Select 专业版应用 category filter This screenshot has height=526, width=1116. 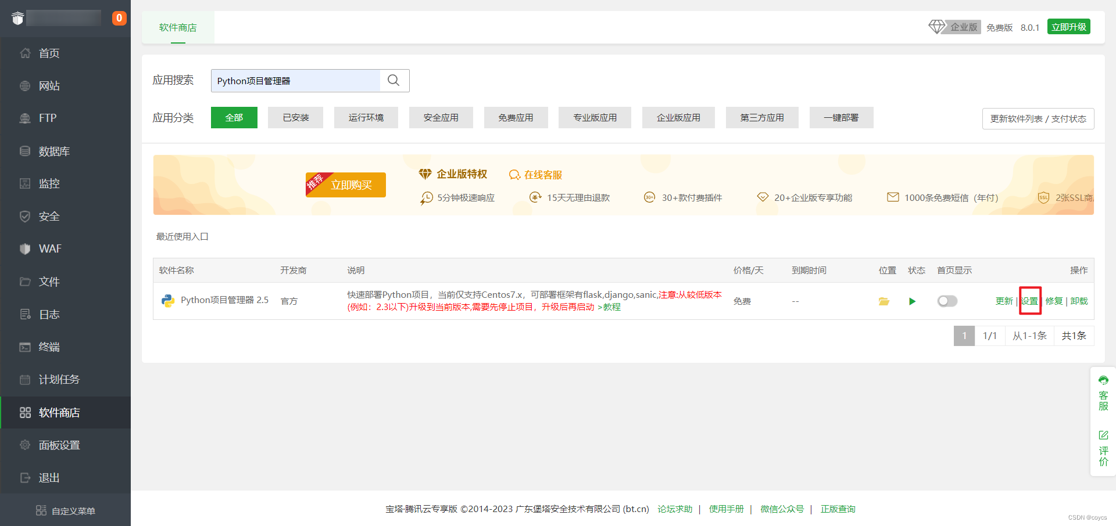[595, 117]
